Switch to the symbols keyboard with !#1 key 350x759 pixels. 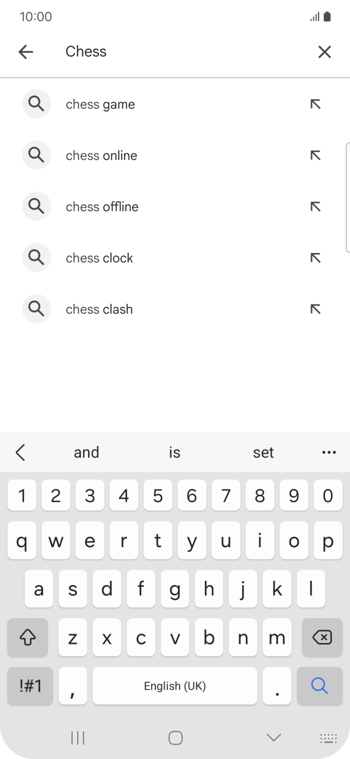point(30,686)
